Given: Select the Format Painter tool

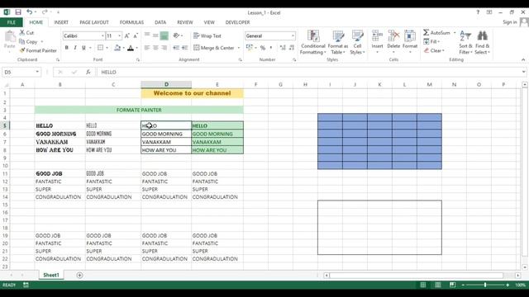Looking at the screenshot, I should [x=38, y=50].
